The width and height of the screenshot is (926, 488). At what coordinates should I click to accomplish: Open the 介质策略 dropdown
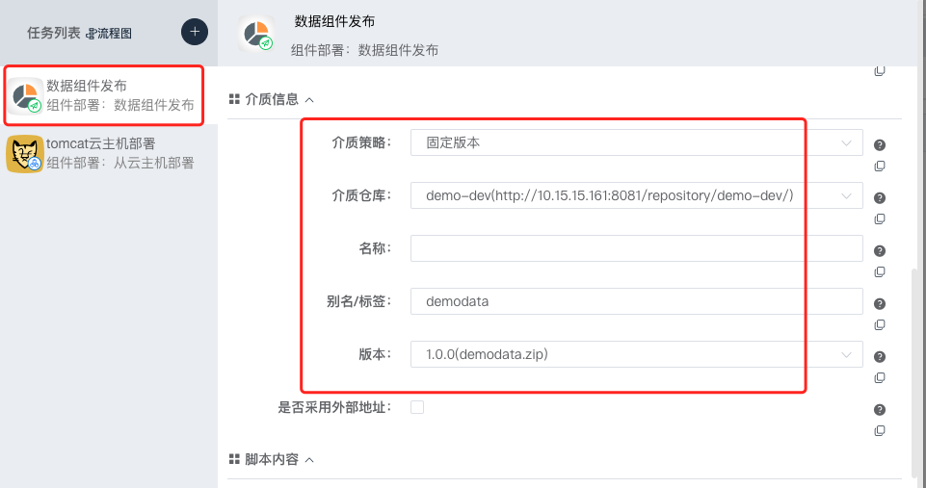click(x=636, y=142)
